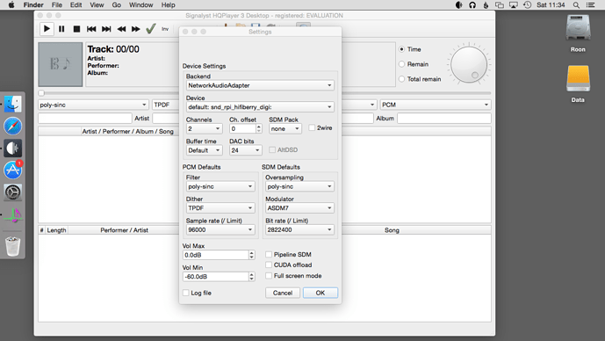Open the File menu

tap(57, 5)
